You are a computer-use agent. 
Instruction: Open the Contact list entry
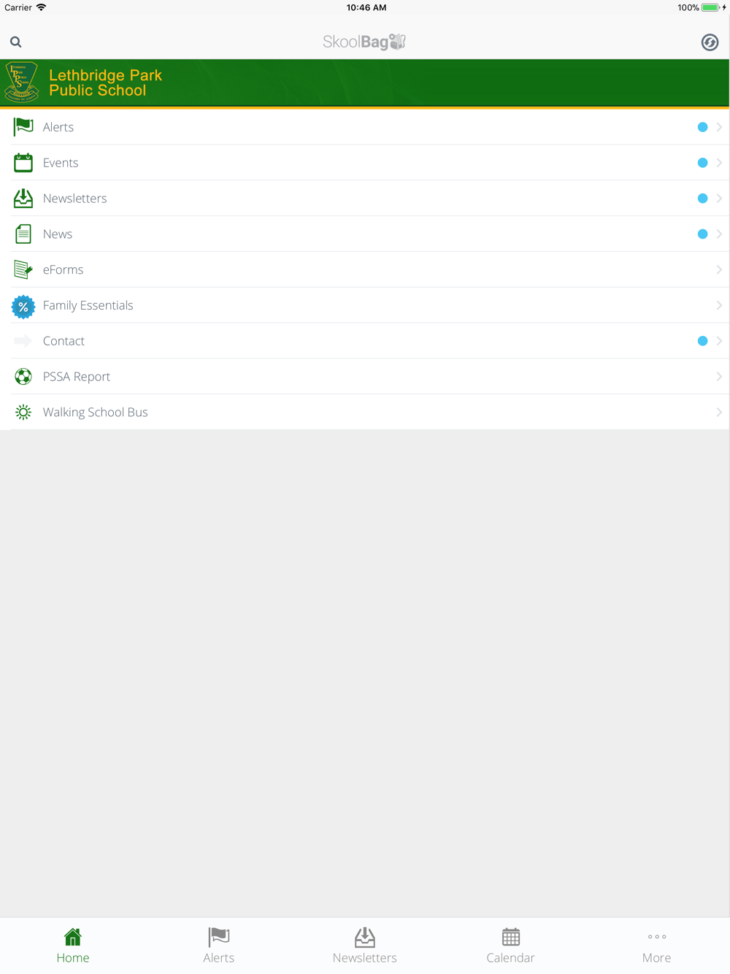pos(365,341)
